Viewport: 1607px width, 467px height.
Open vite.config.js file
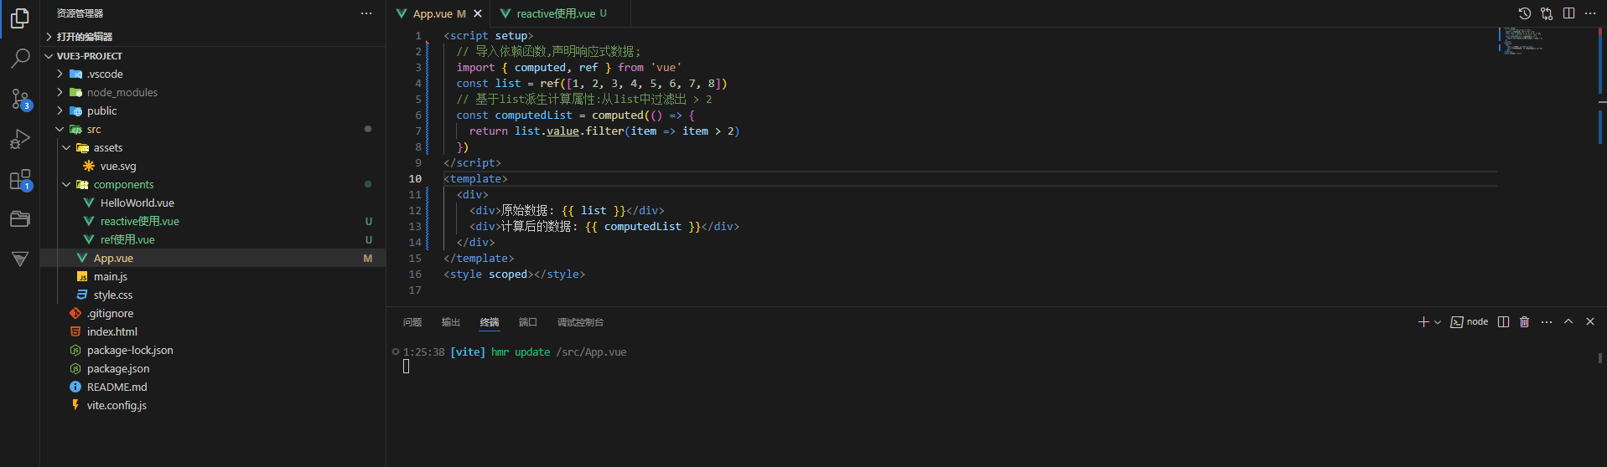(x=213, y=406)
